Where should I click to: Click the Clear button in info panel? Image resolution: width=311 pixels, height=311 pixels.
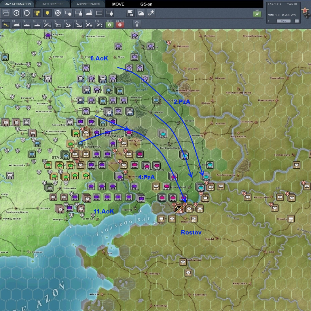click(x=284, y=21)
